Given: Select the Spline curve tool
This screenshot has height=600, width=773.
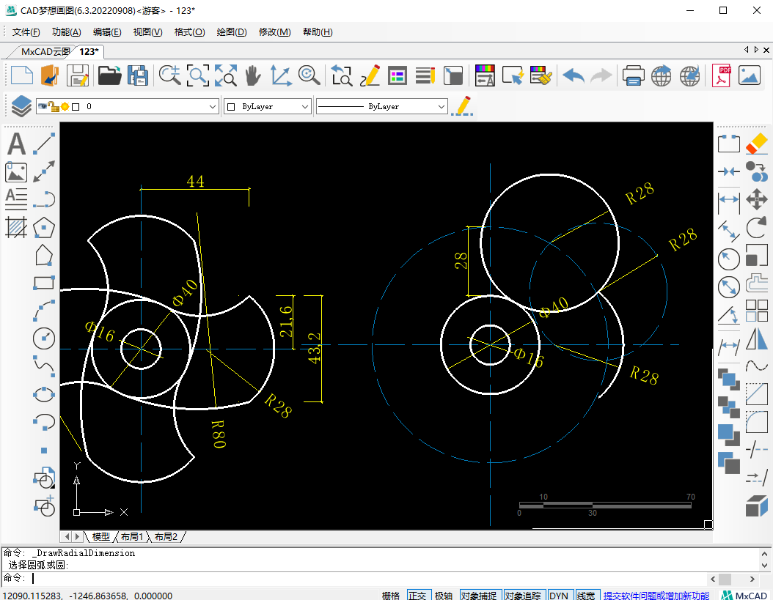Looking at the screenshot, I should click(x=44, y=366).
